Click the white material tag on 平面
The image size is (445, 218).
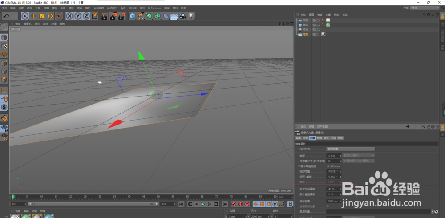328,20
